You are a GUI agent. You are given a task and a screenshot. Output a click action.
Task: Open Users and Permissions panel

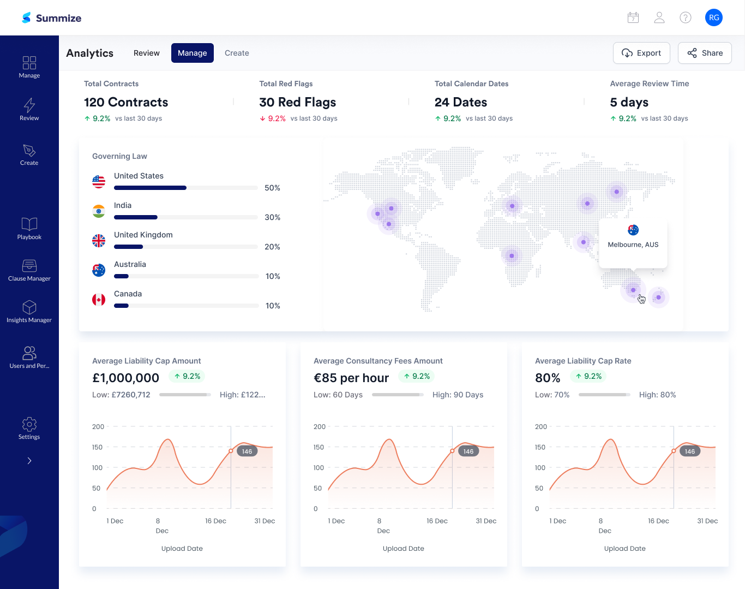click(29, 353)
